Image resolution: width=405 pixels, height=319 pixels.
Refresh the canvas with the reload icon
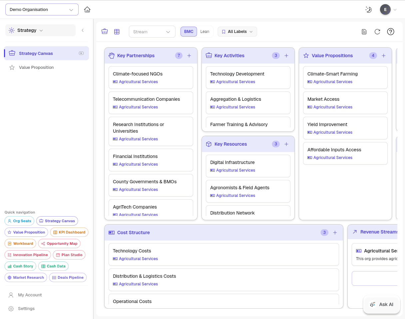coord(377,32)
